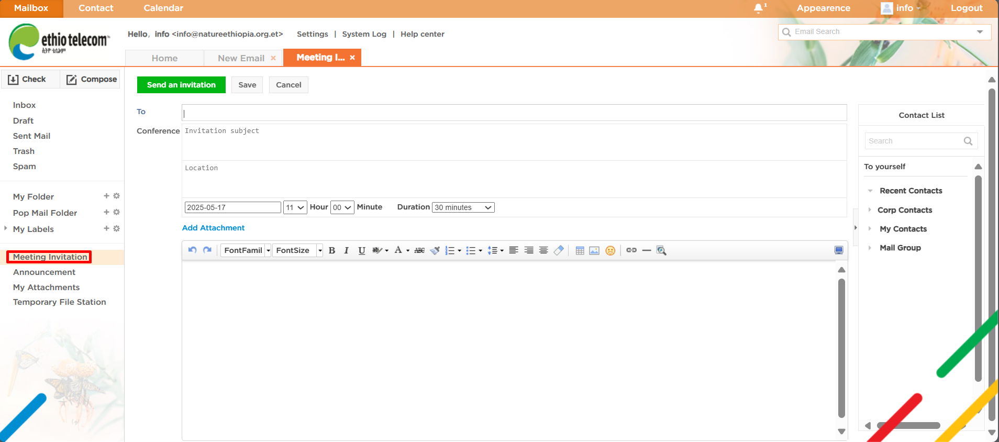The height and width of the screenshot is (442, 999).
Task: Click the notification bell icon
Action: pos(758,8)
